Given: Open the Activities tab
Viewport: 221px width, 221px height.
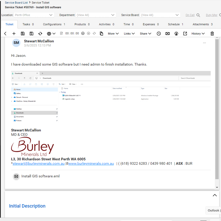Looking at the screenshot, I should coord(107,24).
